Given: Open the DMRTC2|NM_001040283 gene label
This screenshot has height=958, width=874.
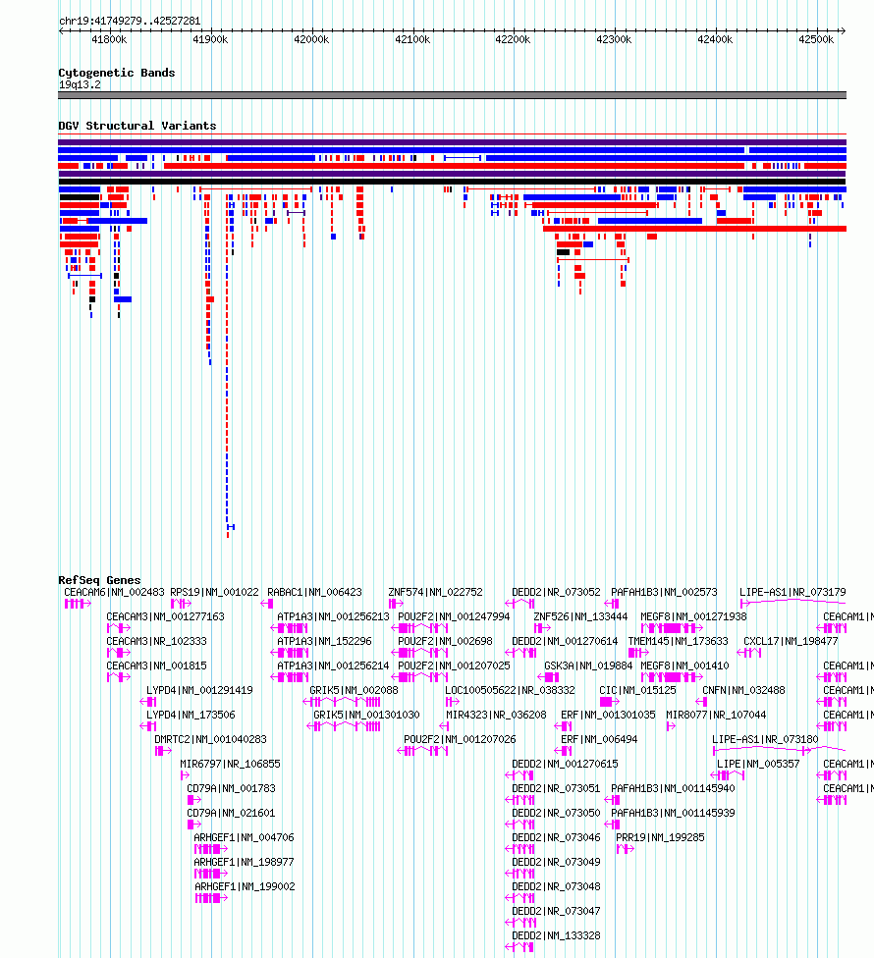Looking at the screenshot, I should click(x=211, y=739).
